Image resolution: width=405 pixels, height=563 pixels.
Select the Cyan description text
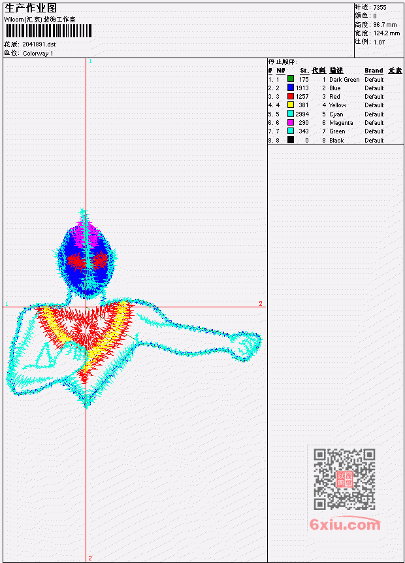point(336,114)
